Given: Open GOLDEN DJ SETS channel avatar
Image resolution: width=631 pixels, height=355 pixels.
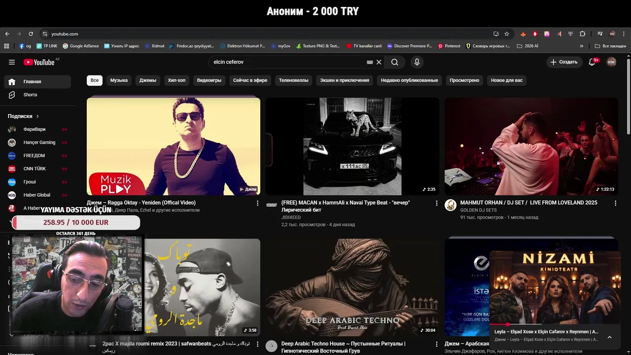Looking at the screenshot, I should click(451, 205).
